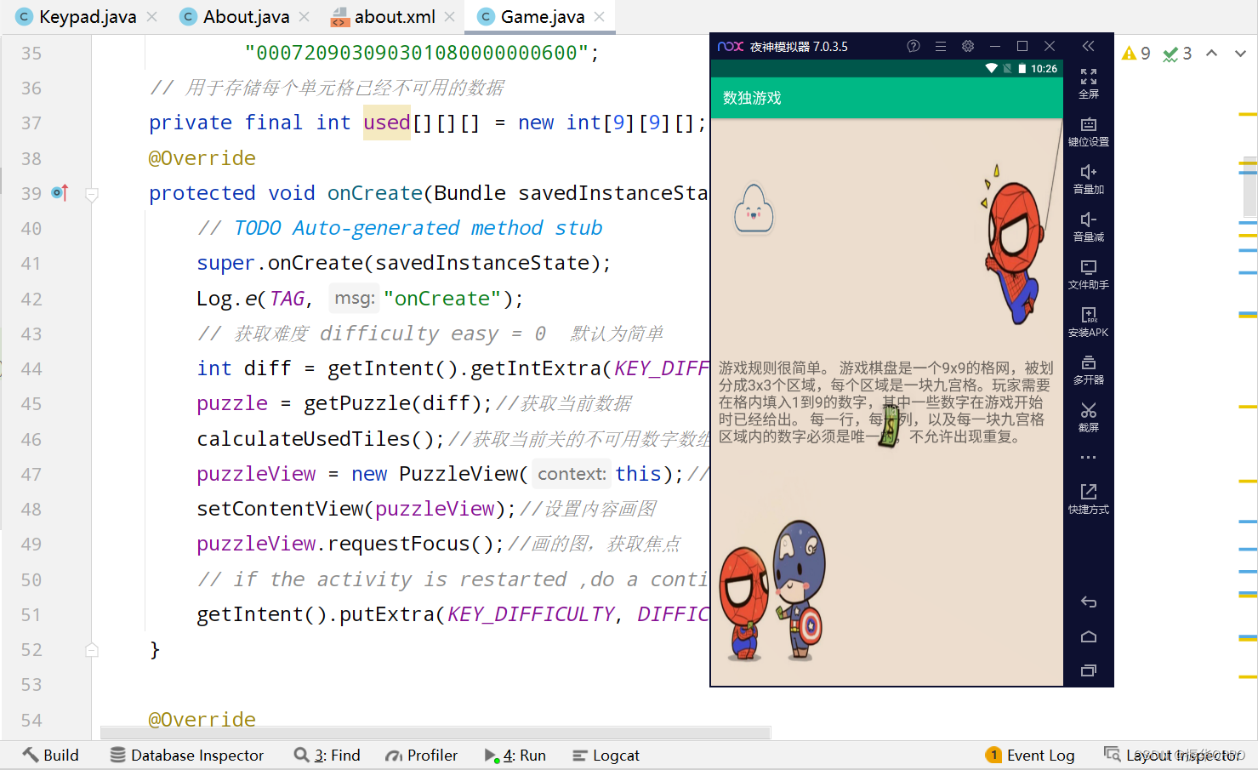
Task: Click the vertical scrollbar thumb in editor
Action: [1249, 186]
